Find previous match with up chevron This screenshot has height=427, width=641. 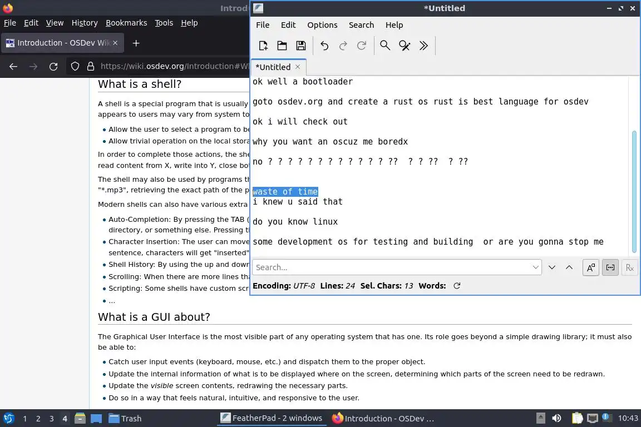(x=569, y=267)
